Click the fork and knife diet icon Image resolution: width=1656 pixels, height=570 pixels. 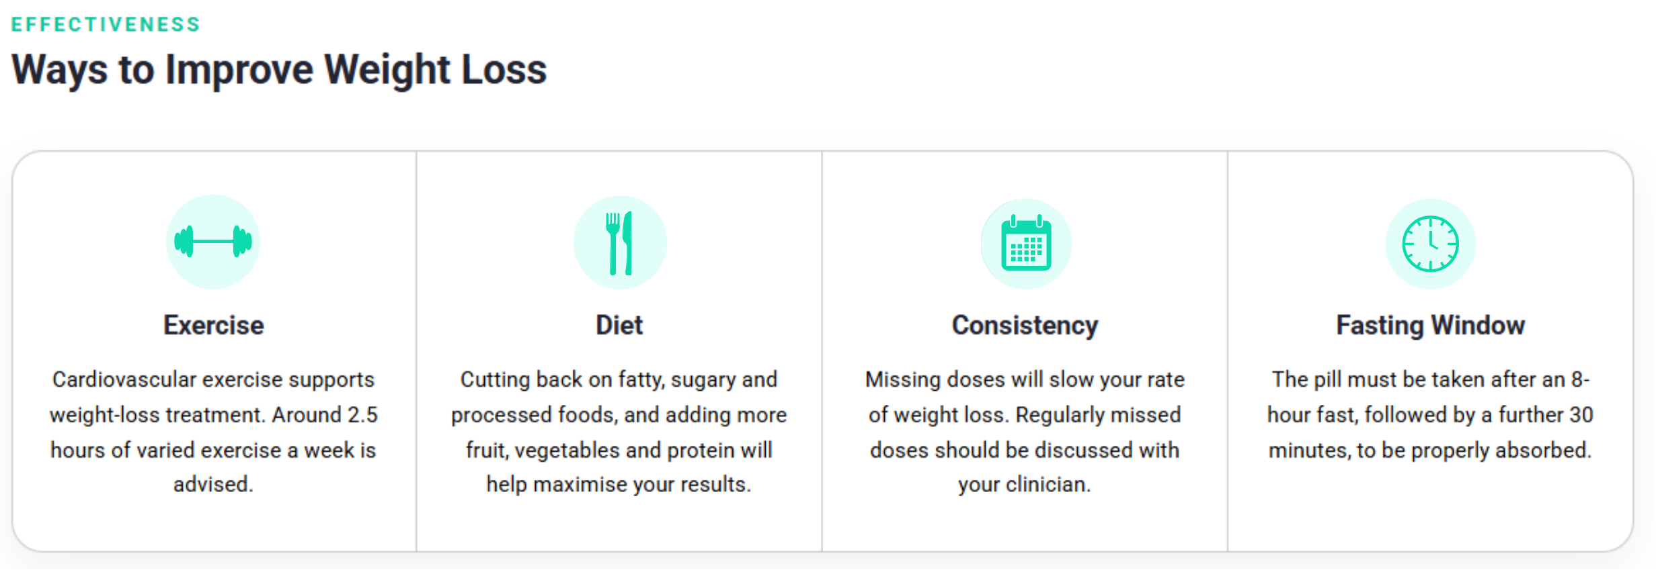pos(620,242)
